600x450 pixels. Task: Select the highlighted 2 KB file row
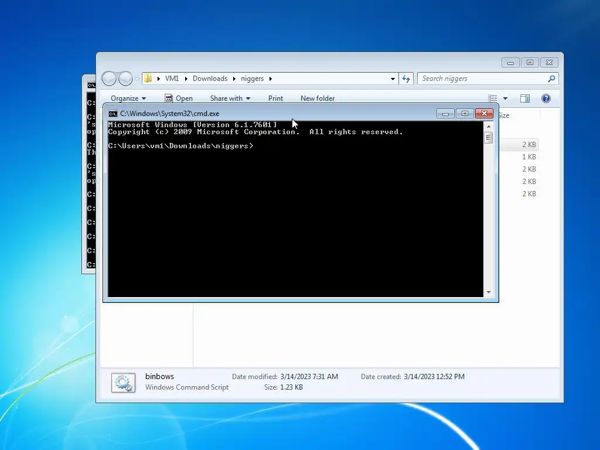[519, 145]
